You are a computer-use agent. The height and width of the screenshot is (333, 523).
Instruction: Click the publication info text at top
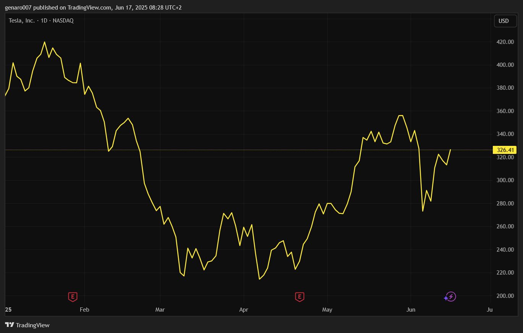[93, 8]
